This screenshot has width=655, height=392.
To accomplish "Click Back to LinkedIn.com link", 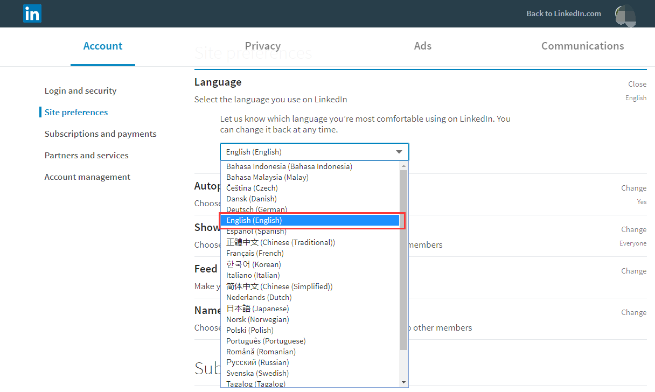I will point(563,14).
